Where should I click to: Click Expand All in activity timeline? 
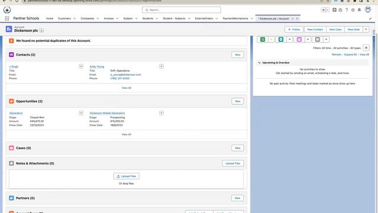[350, 54]
